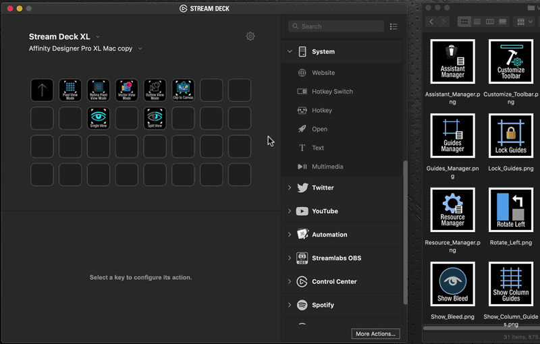The width and height of the screenshot is (540, 344).
Task: Select Show_Bleed.png thumbnail in Finder
Action: pos(452,284)
